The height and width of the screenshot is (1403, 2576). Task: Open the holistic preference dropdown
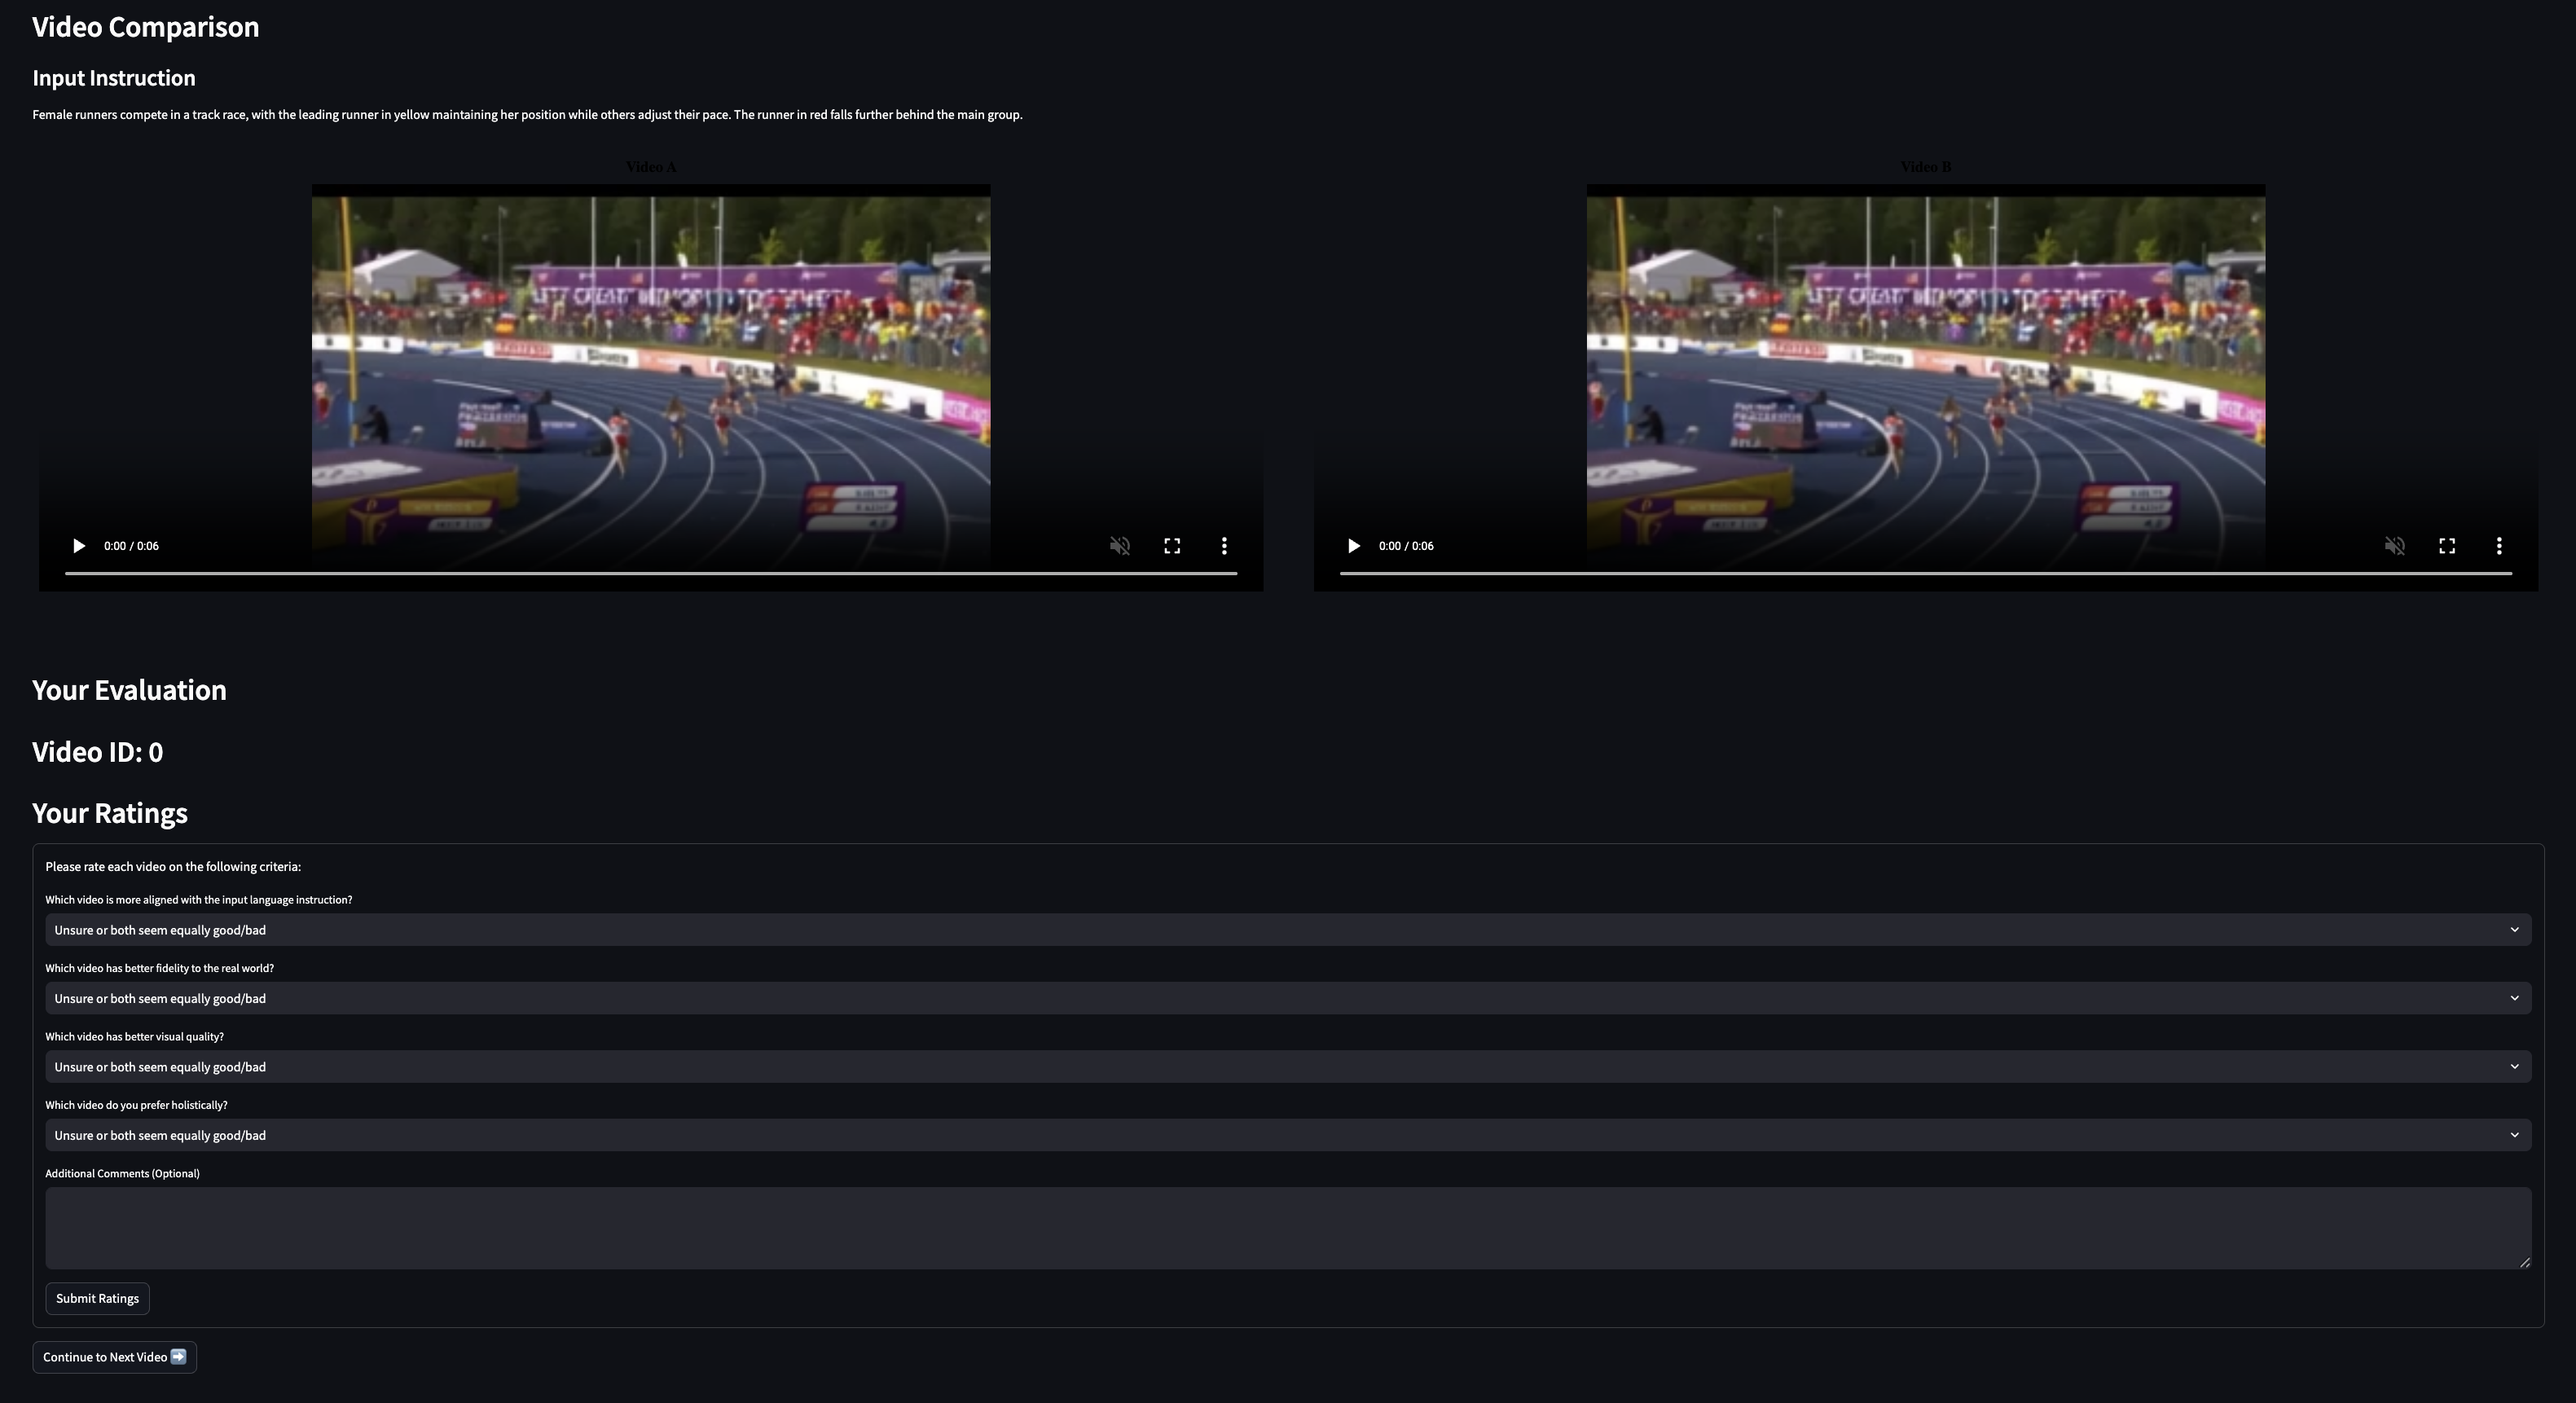click(x=1287, y=1135)
